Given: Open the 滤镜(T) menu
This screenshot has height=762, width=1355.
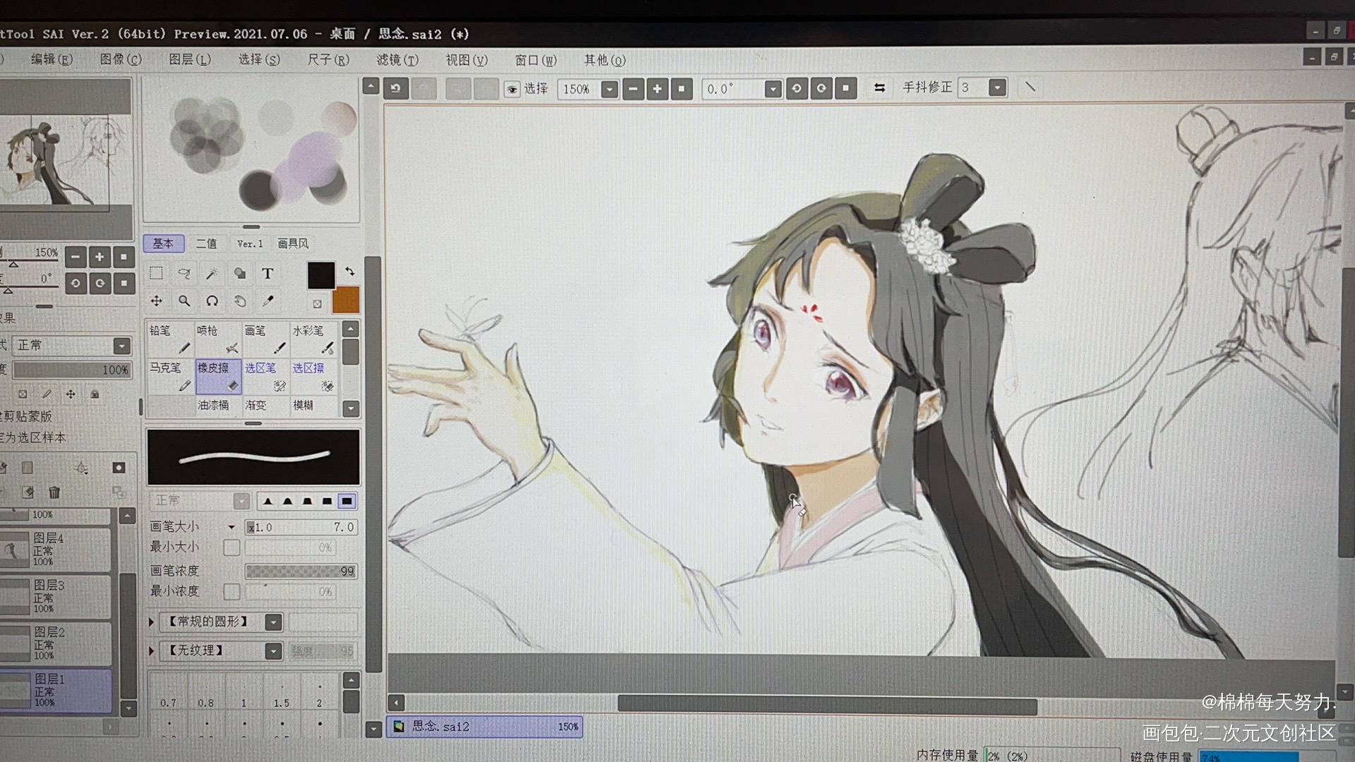Looking at the screenshot, I should point(397,60).
